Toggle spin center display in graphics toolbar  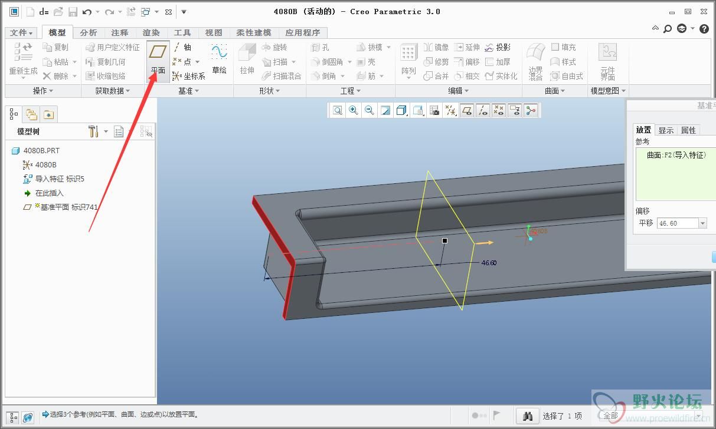[530, 110]
